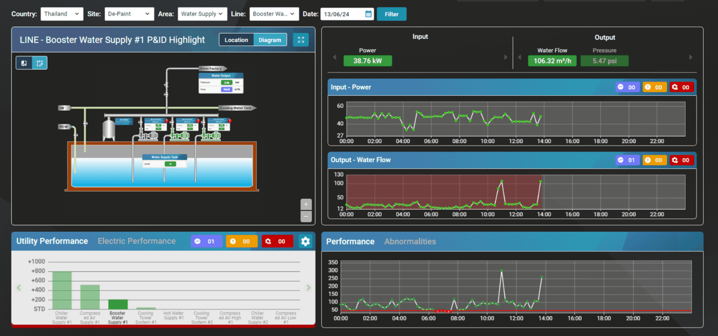Click orange warning badge on Output - Water Flow
The image size is (718, 336).
tap(655, 161)
